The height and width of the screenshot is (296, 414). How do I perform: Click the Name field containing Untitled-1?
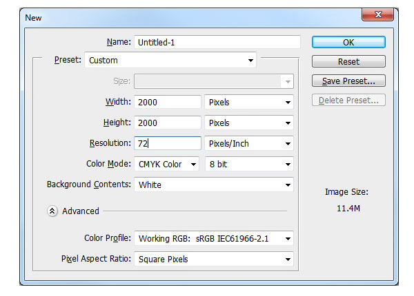point(217,42)
